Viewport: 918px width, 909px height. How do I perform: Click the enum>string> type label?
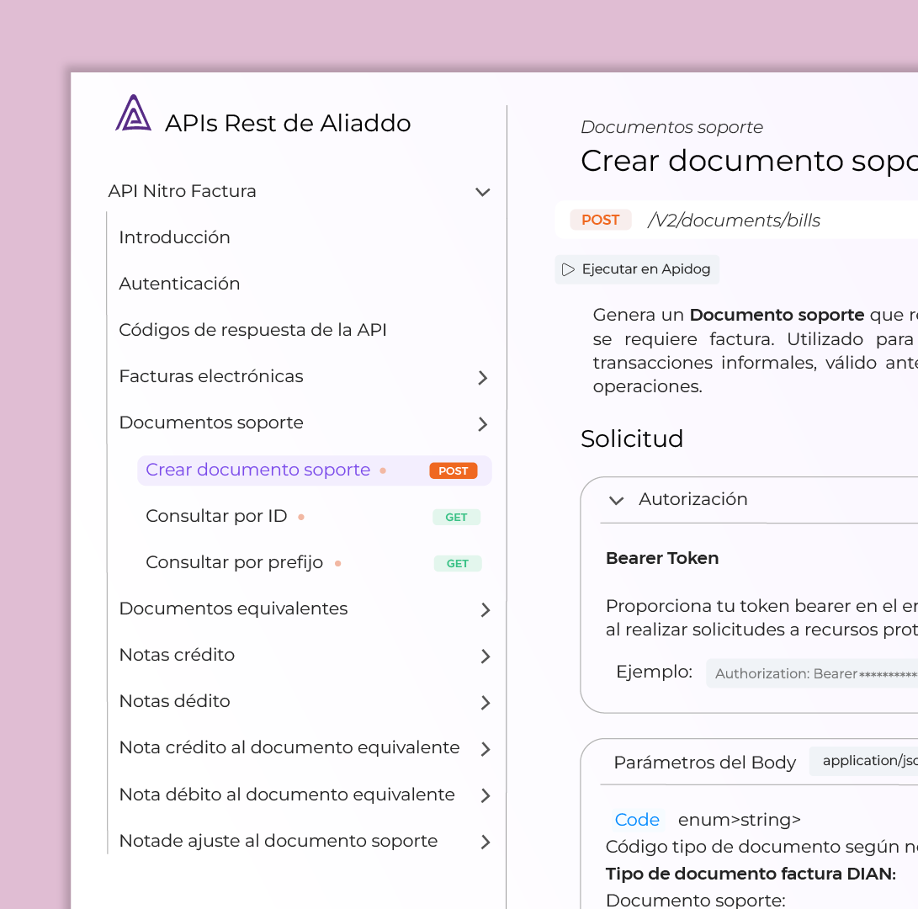(x=740, y=820)
